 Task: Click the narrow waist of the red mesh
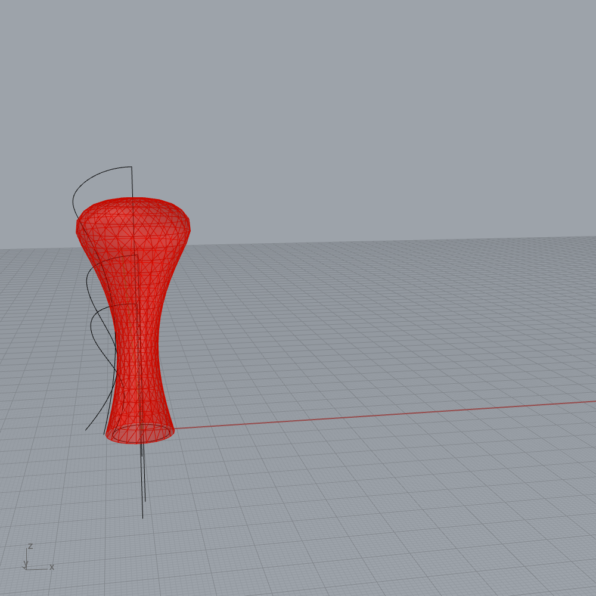138,358
